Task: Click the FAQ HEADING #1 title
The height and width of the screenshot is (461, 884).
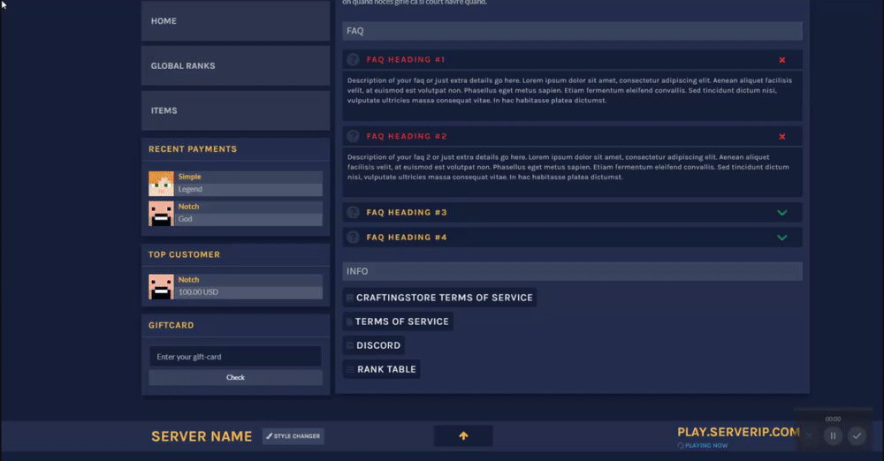Action: click(406, 59)
